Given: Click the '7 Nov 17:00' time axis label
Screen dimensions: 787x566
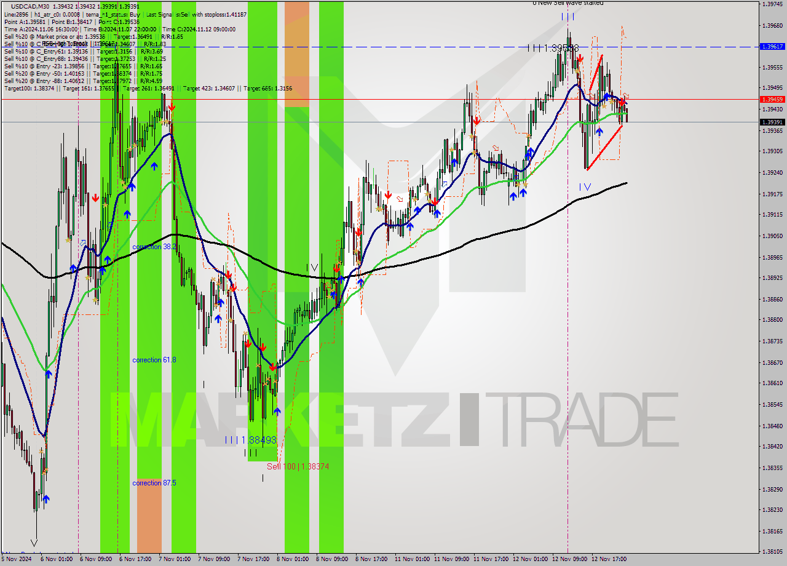Looking at the screenshot, I should pos(253,559).
